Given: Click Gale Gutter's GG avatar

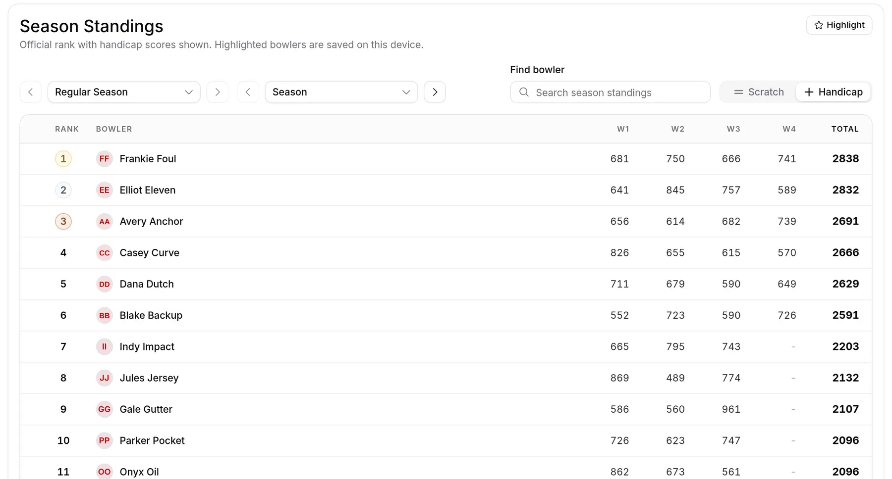Looking at the screenshot, I should (x=104, y=409).
